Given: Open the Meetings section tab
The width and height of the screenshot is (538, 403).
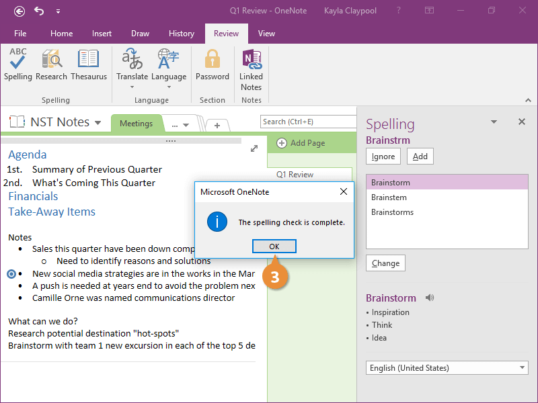Looking at the screenshot, I should click(x=136, y=124).
